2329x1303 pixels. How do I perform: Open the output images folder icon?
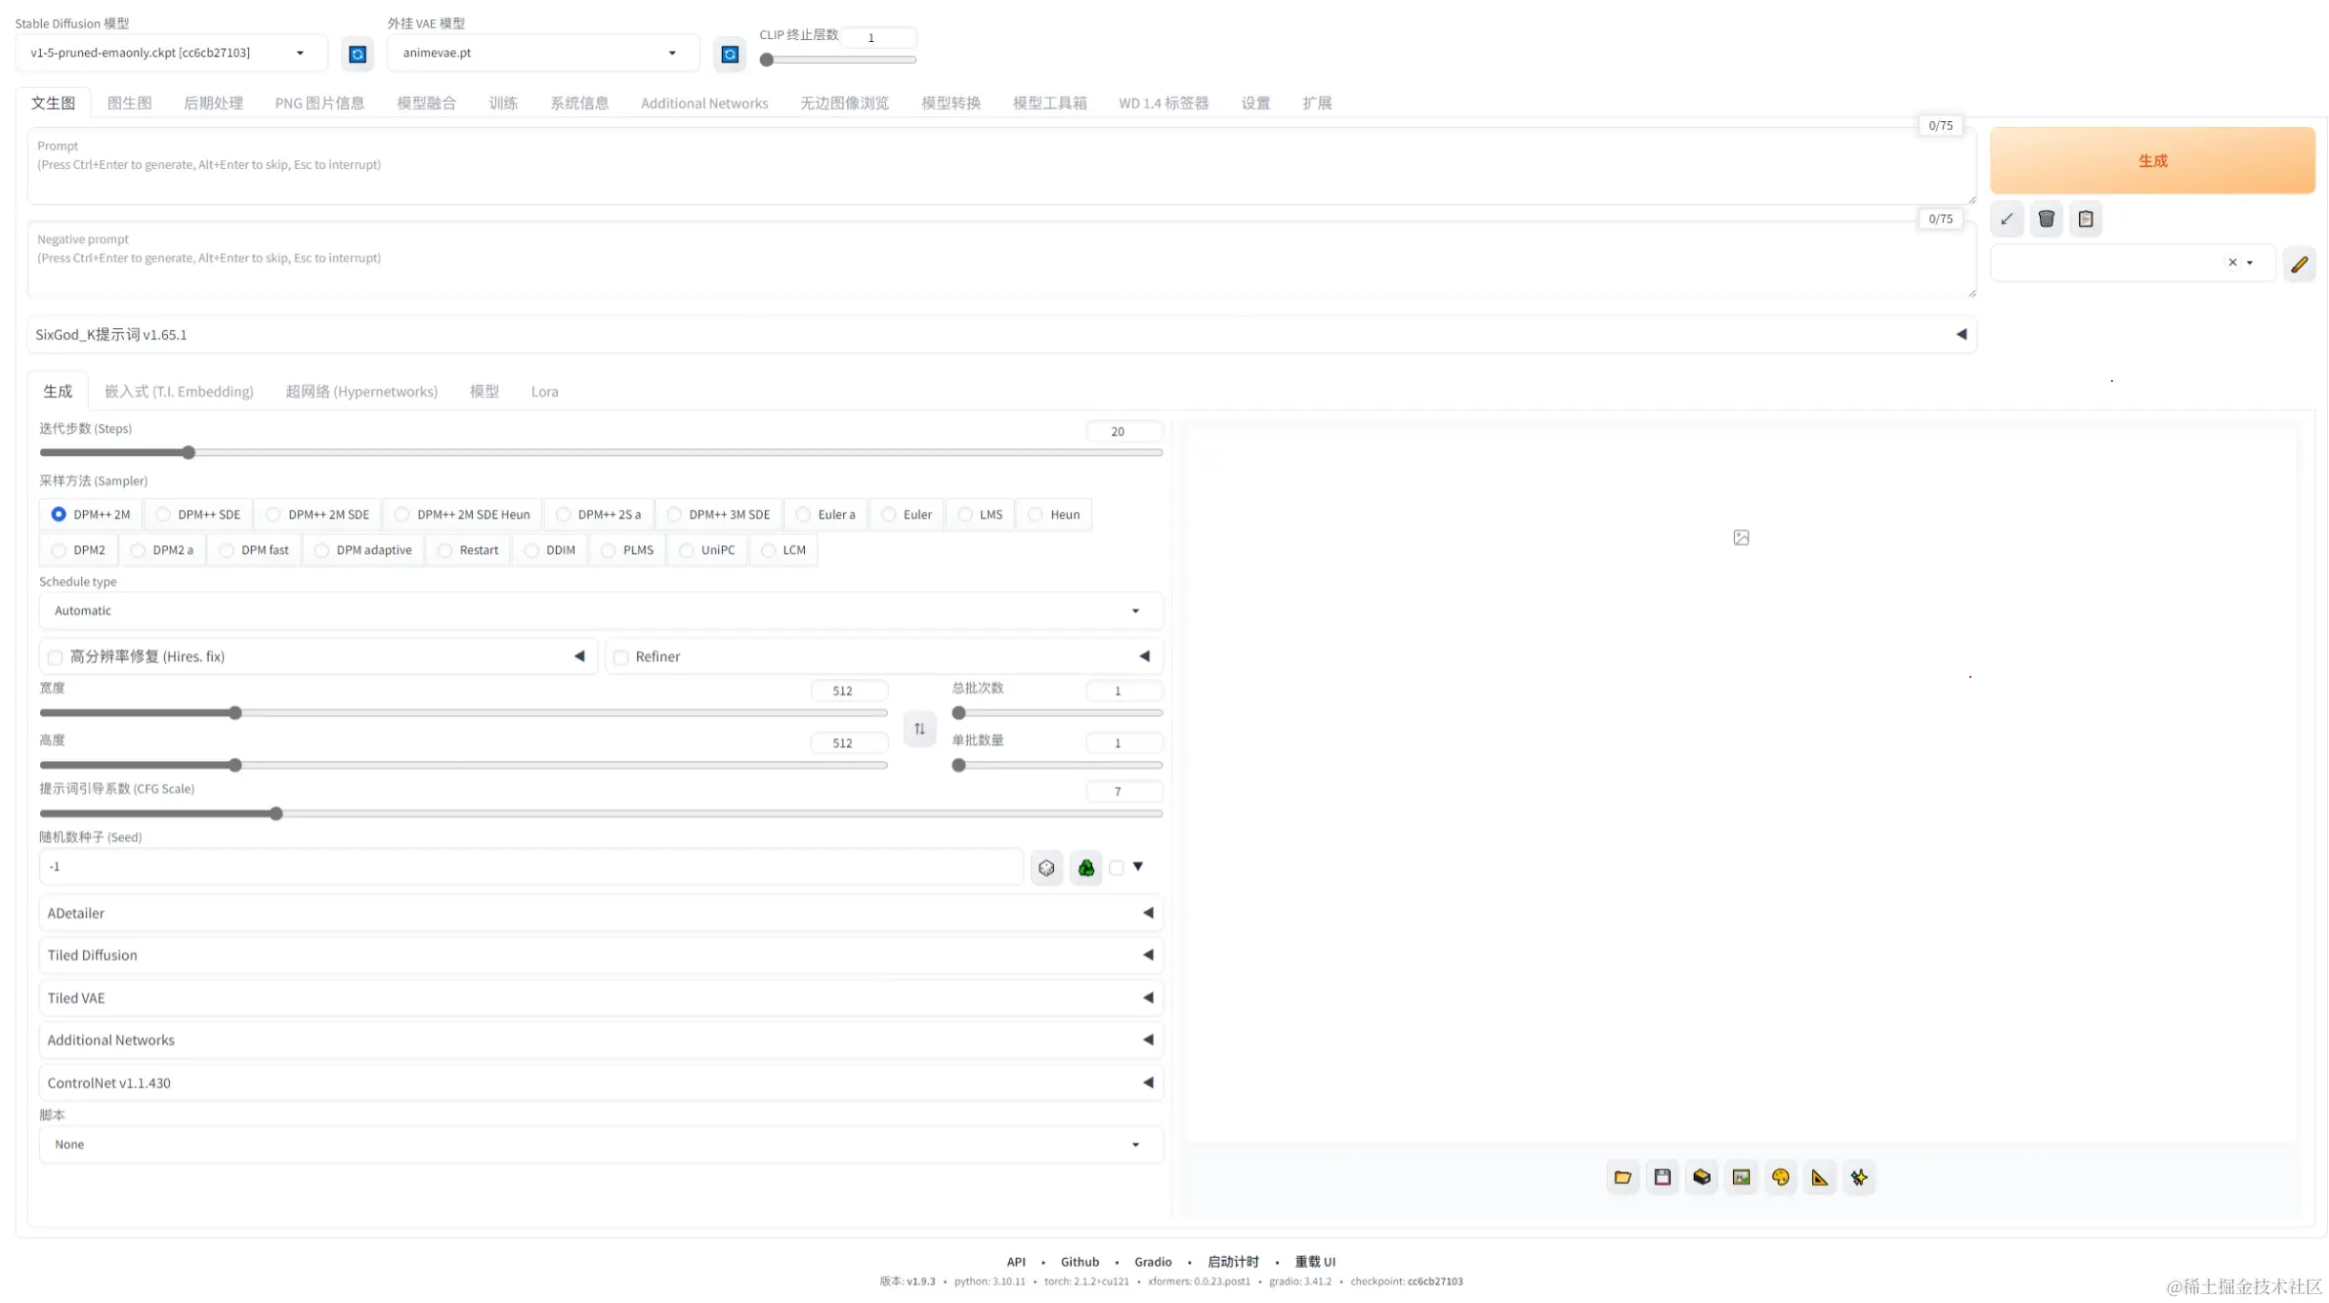(1623, 1177)
